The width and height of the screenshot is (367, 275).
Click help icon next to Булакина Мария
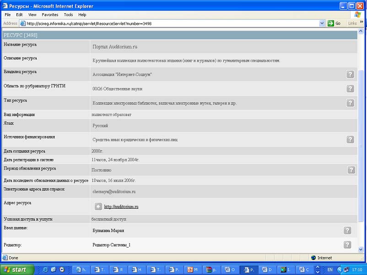tap(347, 231)
